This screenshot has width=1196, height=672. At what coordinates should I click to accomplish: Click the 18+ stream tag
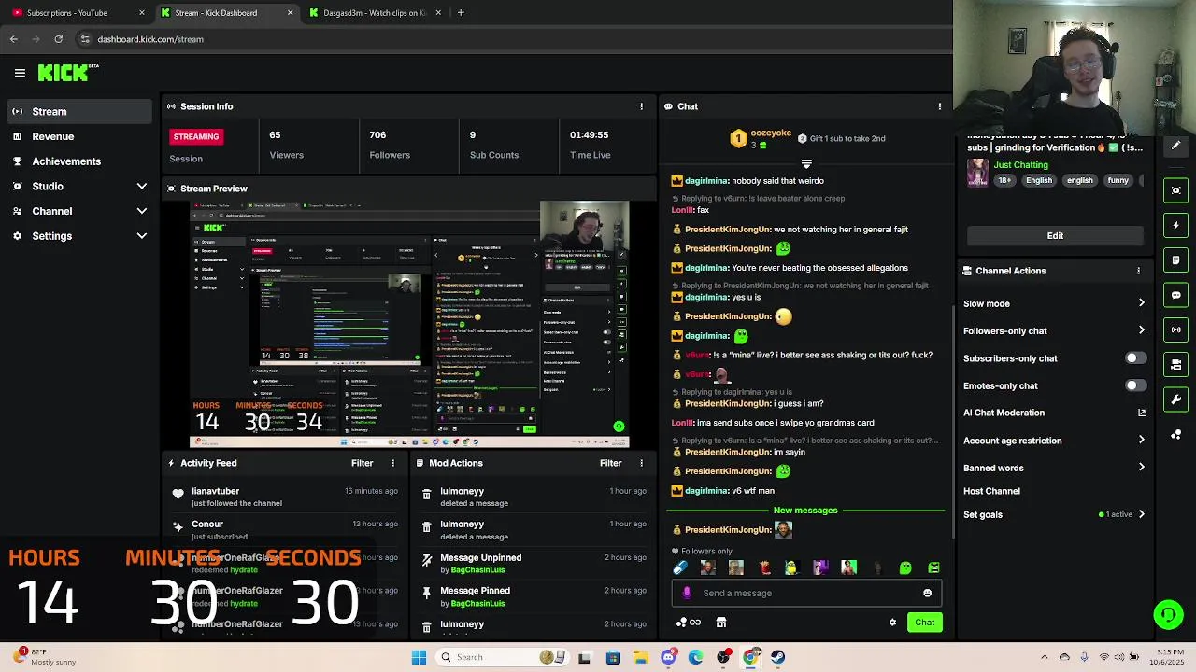(1004, 180)
